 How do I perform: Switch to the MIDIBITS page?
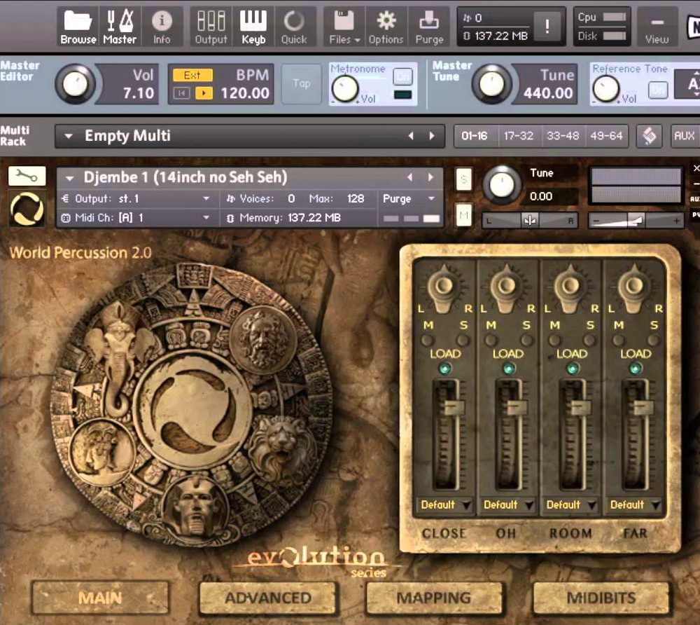(601, 597)
